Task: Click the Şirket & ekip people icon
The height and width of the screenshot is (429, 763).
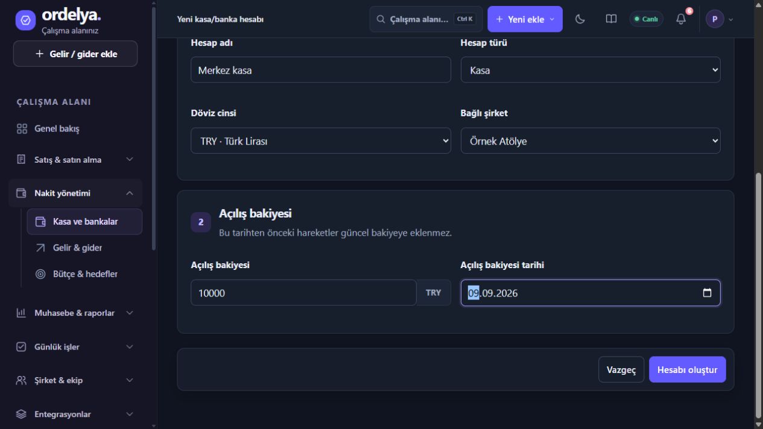Action: tap(22, 380)
